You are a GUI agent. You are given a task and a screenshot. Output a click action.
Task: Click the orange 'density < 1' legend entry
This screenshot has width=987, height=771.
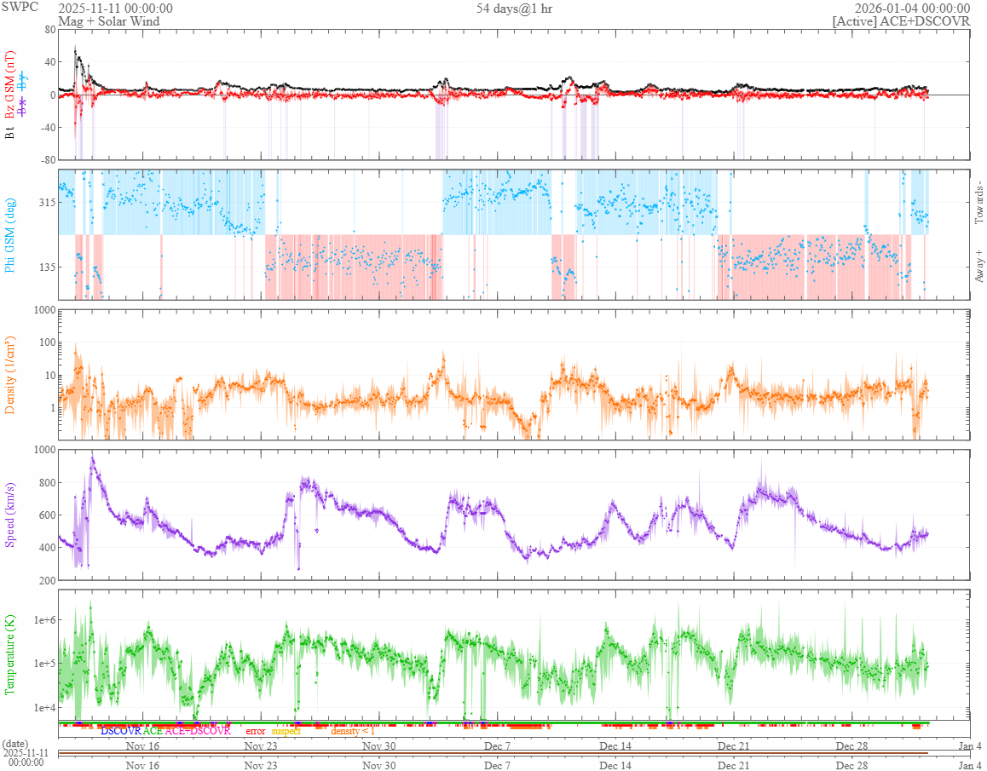(352, 731)
